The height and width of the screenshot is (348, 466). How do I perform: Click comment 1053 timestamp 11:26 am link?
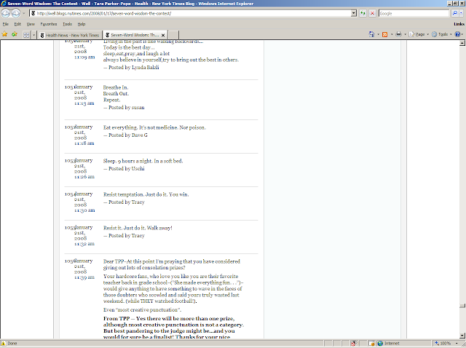tap(84, 176)
